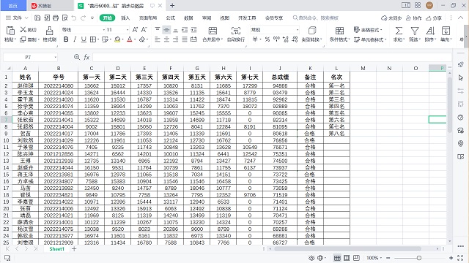
Task: Click the Merge and Center icon
Action: coord(213,31)
